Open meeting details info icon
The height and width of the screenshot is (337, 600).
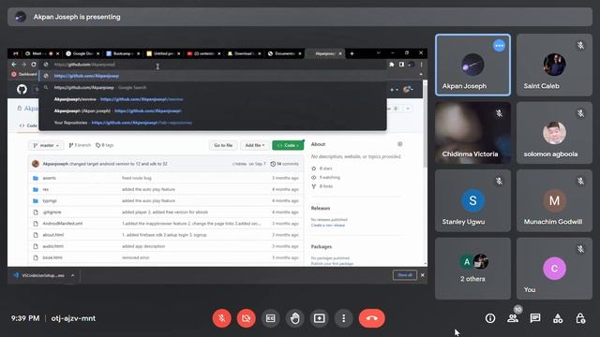[490, 318]
